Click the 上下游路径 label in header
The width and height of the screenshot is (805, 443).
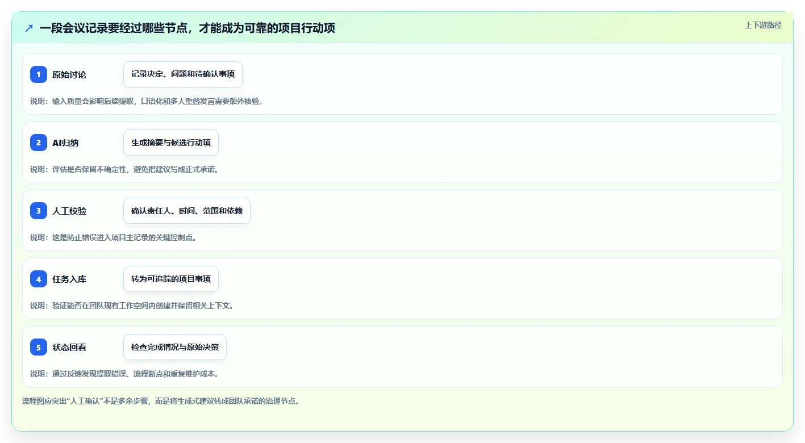pyautogui.click(x=763, y=25)
